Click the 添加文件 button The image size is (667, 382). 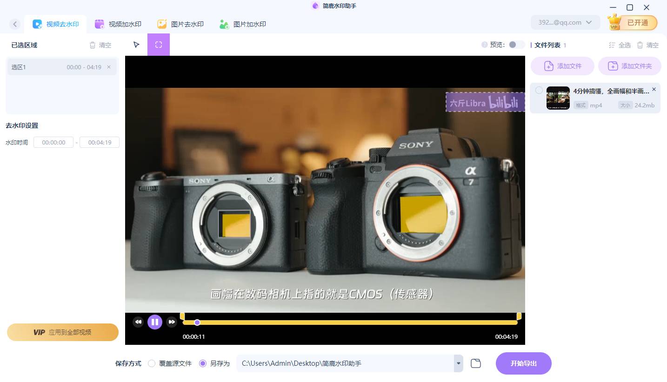563,66
